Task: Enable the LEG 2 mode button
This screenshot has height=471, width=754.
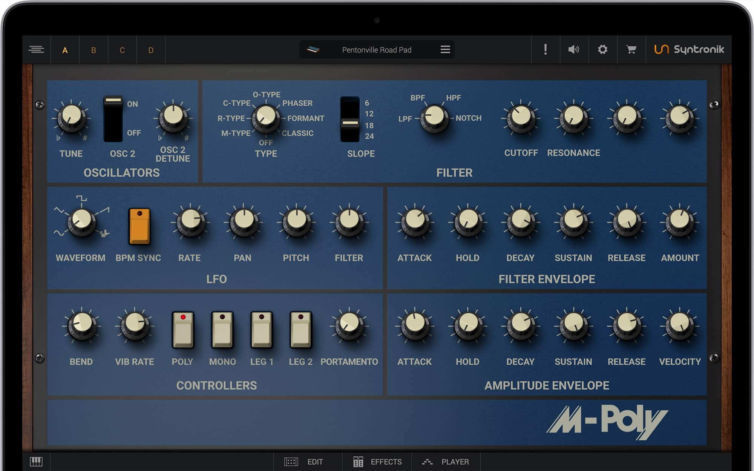Action: pos(300,329)
